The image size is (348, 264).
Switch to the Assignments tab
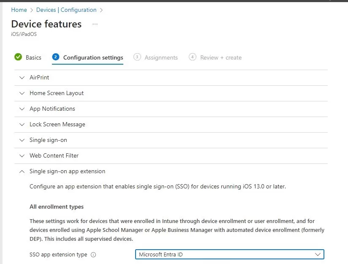click(161, 57)
